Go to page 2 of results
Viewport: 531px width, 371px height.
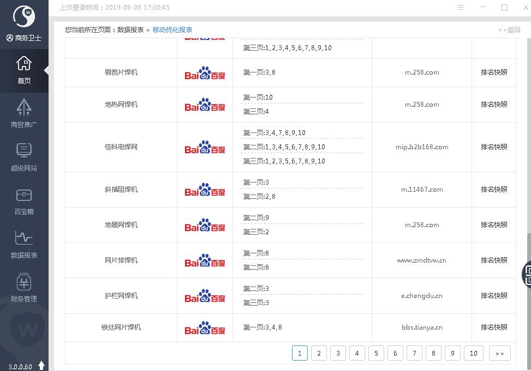tap(319, 353)
